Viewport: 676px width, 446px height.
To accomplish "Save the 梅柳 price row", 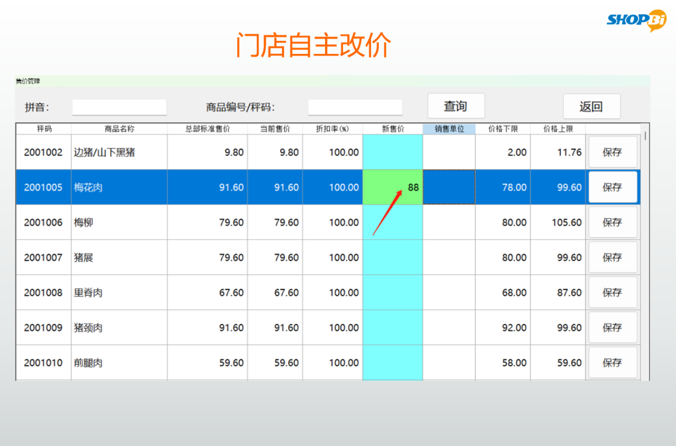I will pyautogui.click(x=612, y=222).
